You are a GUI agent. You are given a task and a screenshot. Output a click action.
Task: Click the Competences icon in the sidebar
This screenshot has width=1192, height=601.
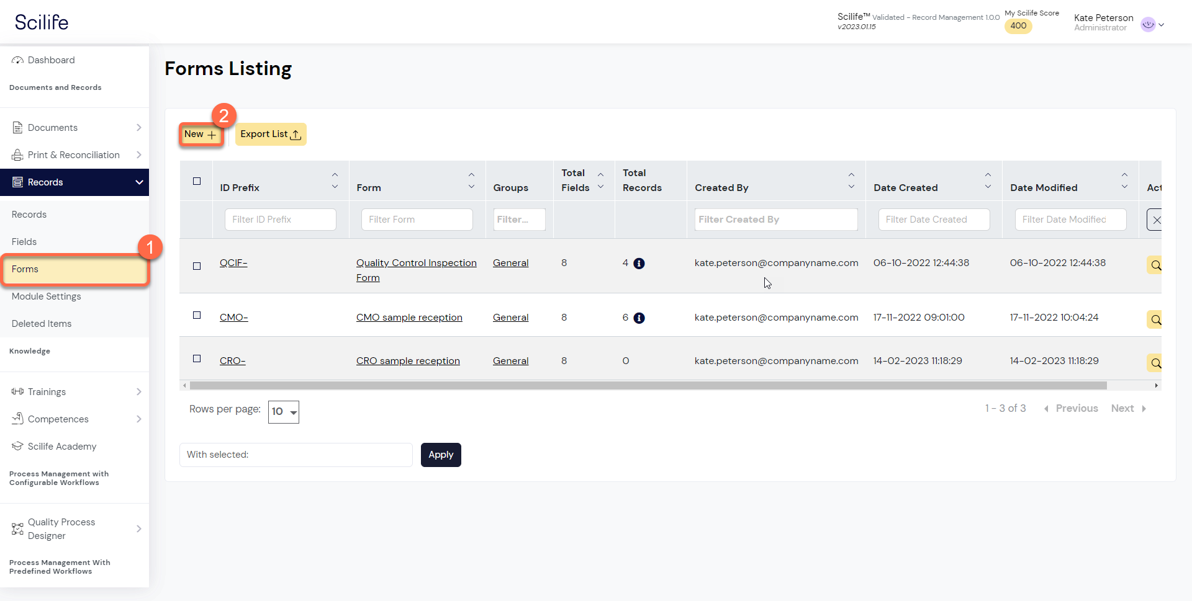point(17,419)
